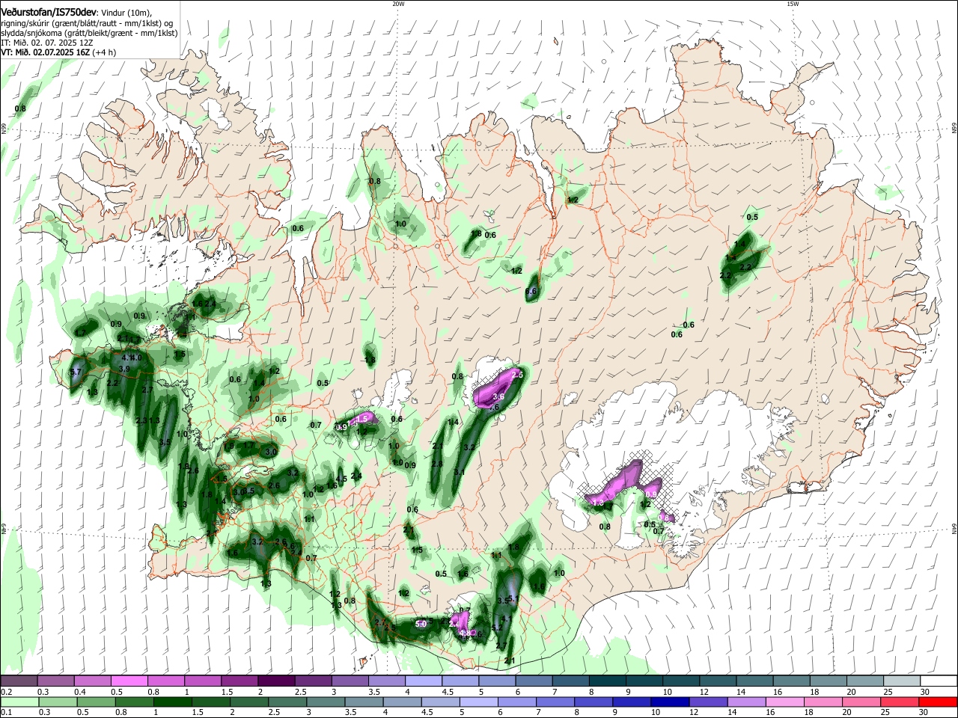Click the '25' label in the lower legend row
The width and height of the screenshot is (958, 718).
[x=887, y=713]
